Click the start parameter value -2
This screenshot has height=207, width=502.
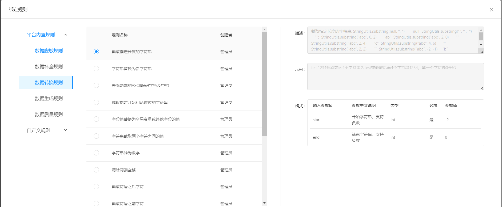click(447, 120)
